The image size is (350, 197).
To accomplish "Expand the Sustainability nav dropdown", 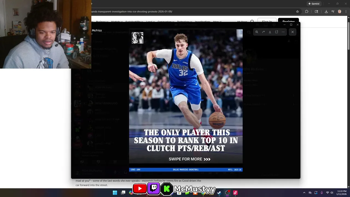I will point(135,22).
